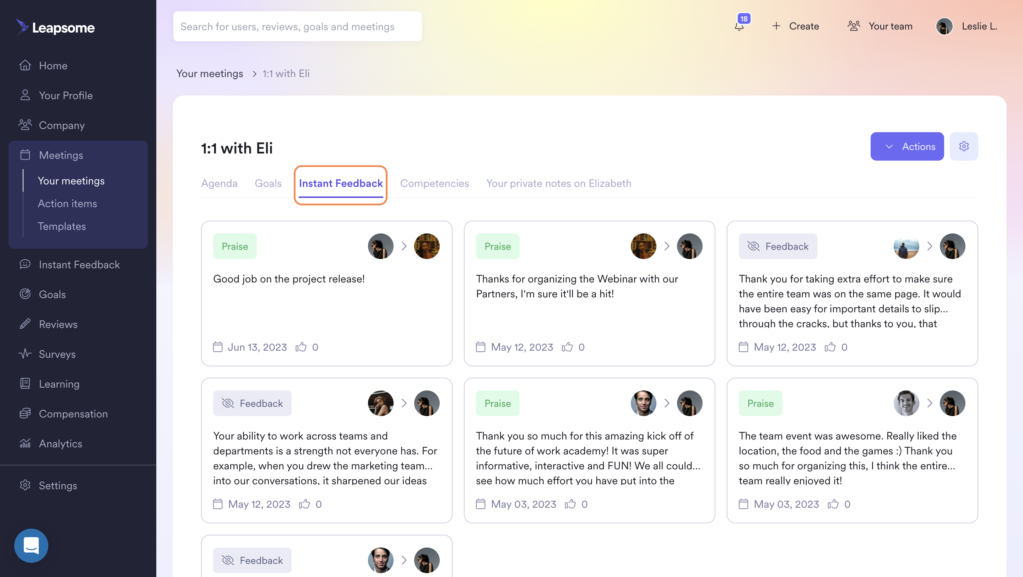
Task: Switch to the Agenda tab
Action: [219, 183]
